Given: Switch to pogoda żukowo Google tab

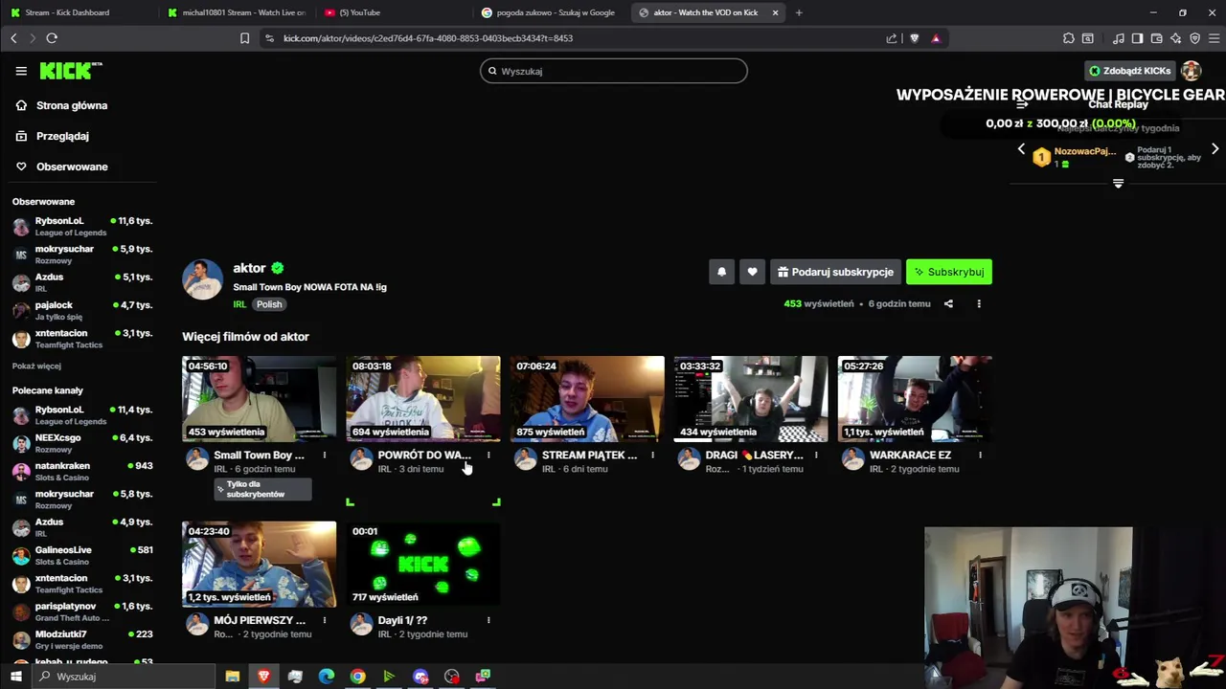Looking at the screenshot, I should (553, 12).
